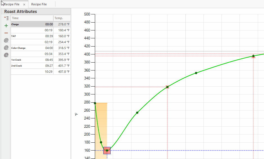Click the Color Change point on the curve

[x=167, y=87]
